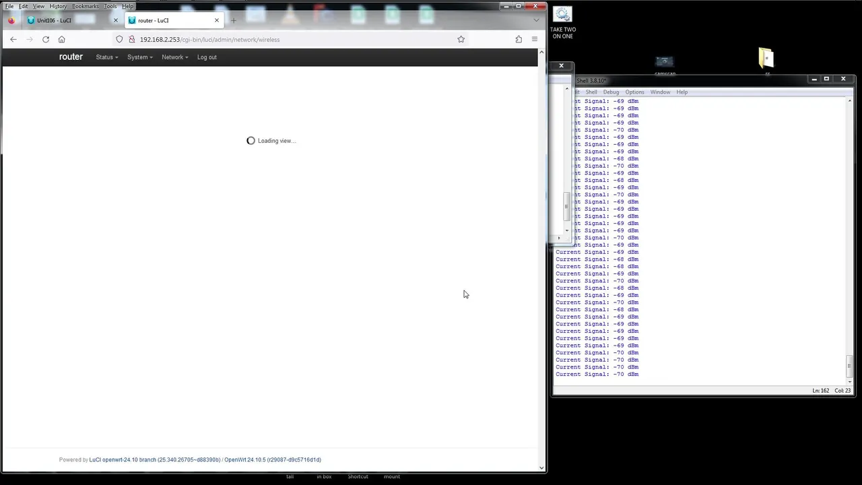Expand the LuCI System dropdown
The height and width of the screenshot is (485, 862).
(140, 57)
